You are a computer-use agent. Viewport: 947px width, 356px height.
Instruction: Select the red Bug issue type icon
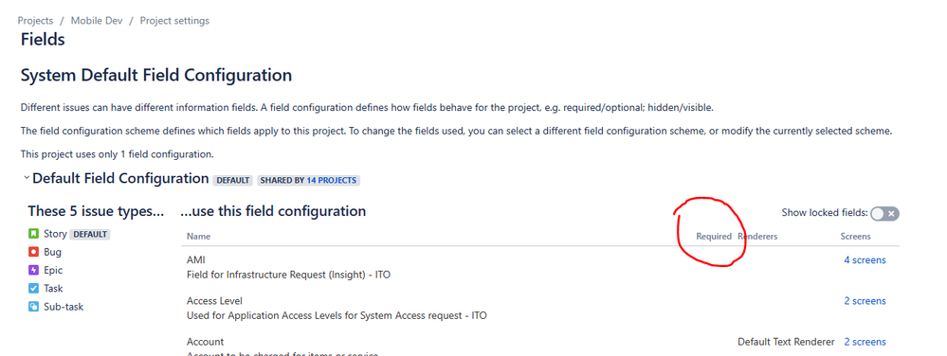(x=33, y=252)
